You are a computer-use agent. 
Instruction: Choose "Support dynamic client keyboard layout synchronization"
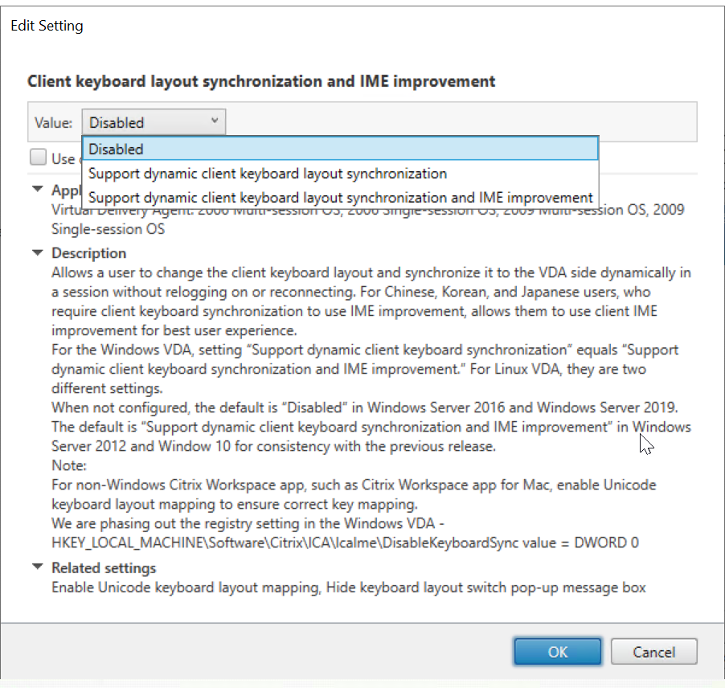coord(265,173)
